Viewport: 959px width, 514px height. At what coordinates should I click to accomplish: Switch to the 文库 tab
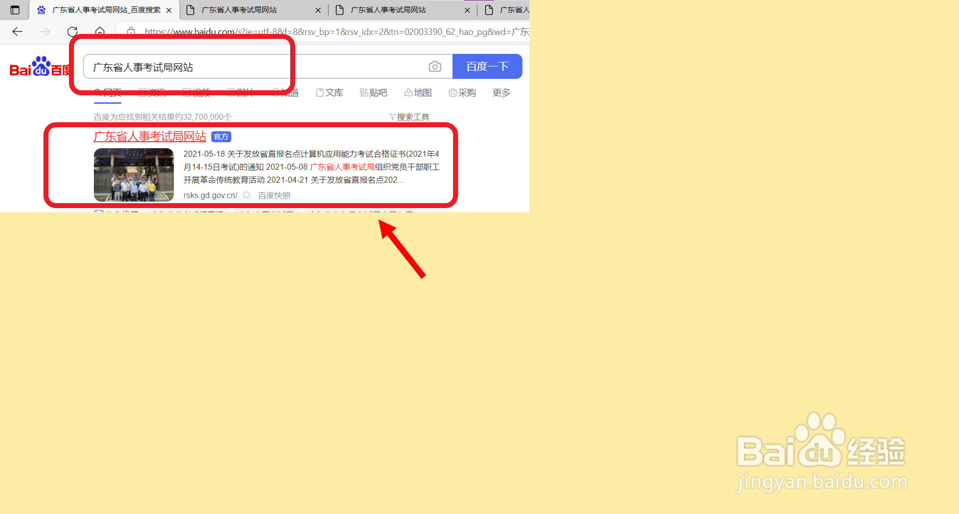pos(330,93)
